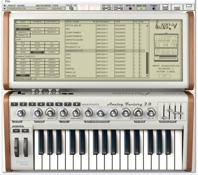Screen dimensions: 198x175
Task: Sort preset list by CPU column
Action: tap(136, 22)
